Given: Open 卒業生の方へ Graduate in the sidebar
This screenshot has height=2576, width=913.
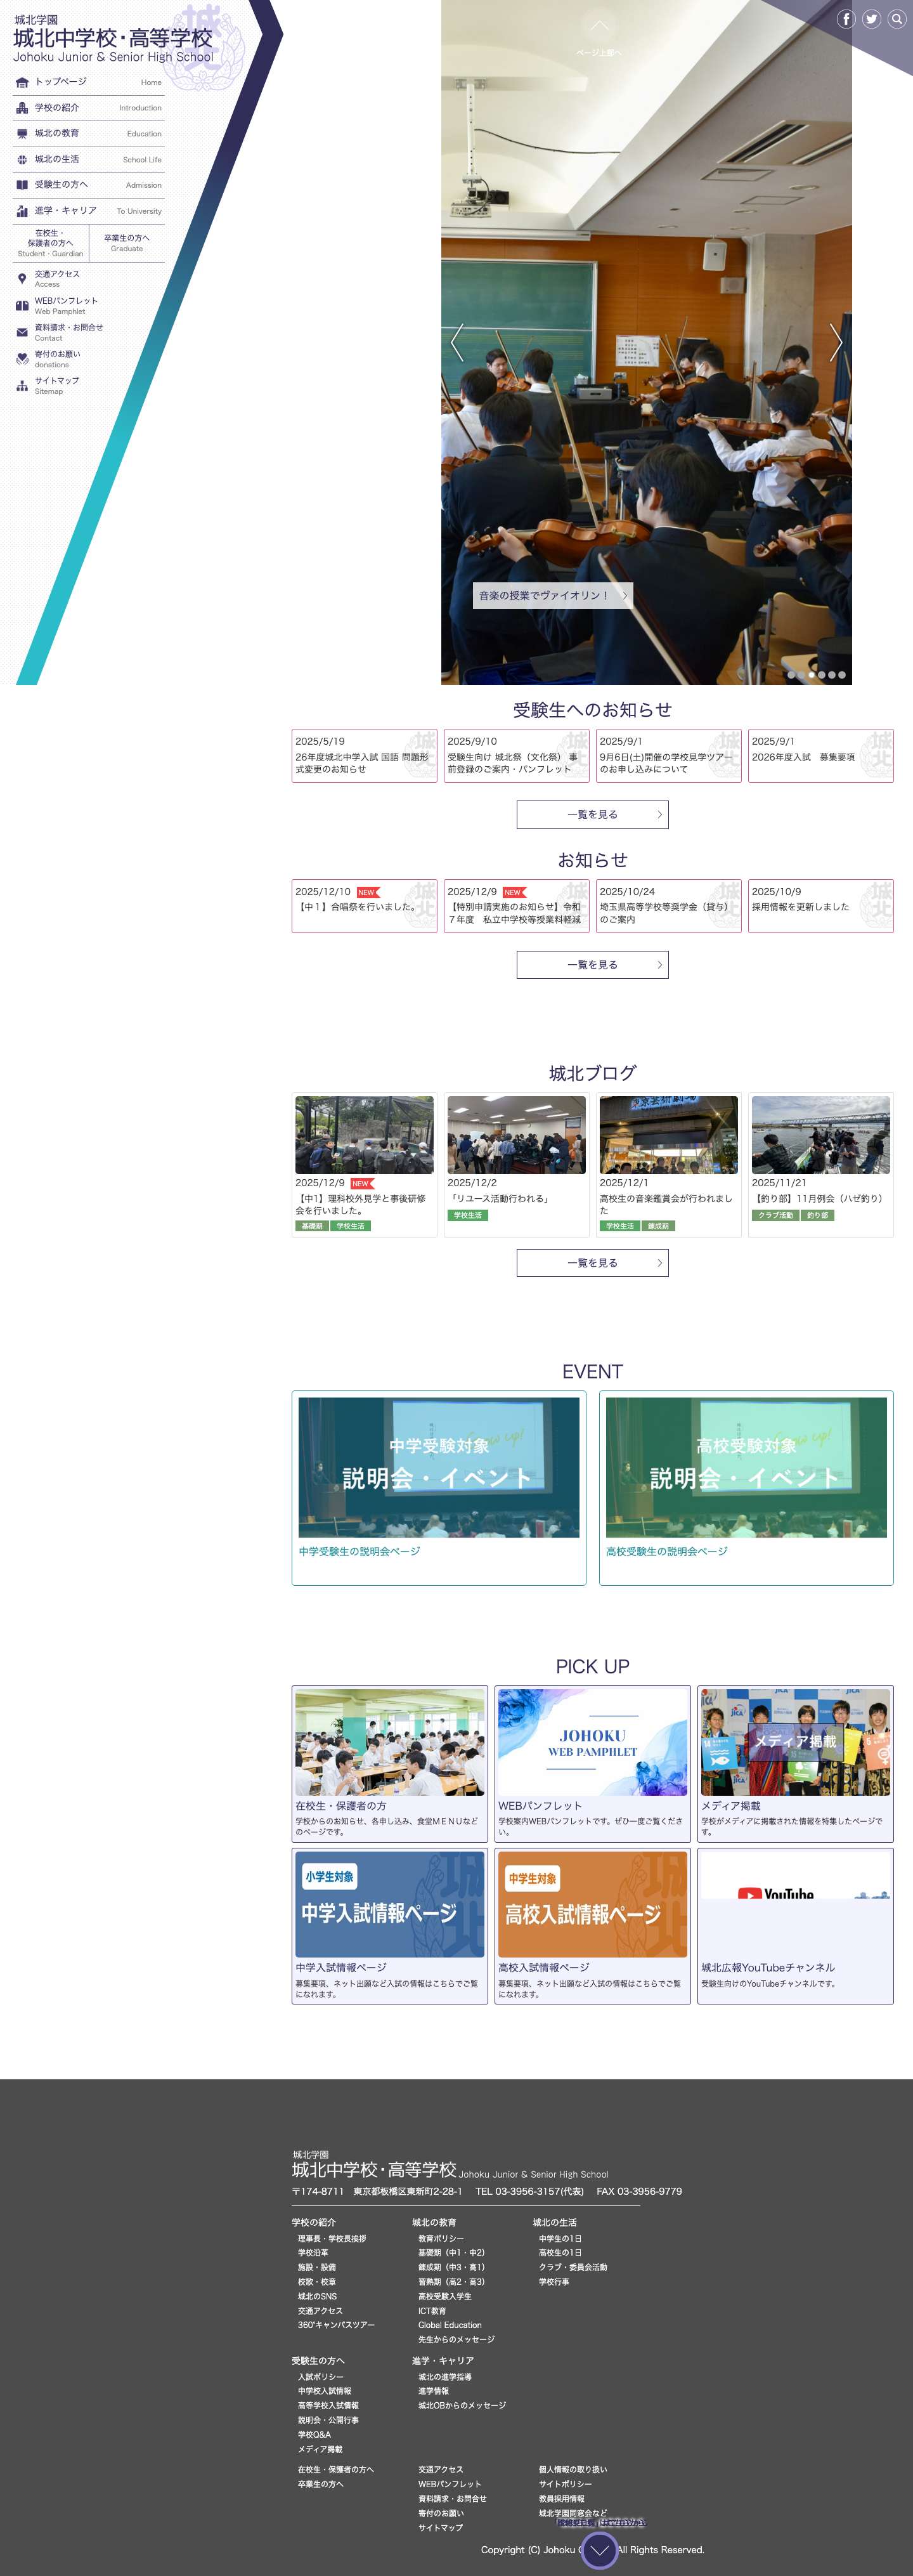Looking at the screenshot, I should 127,243.
